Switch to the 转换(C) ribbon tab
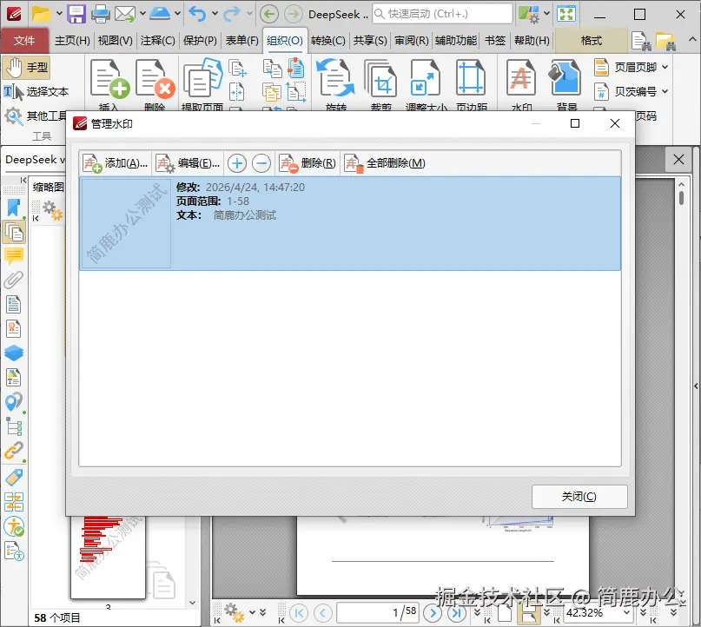 [x=327, y=41]
